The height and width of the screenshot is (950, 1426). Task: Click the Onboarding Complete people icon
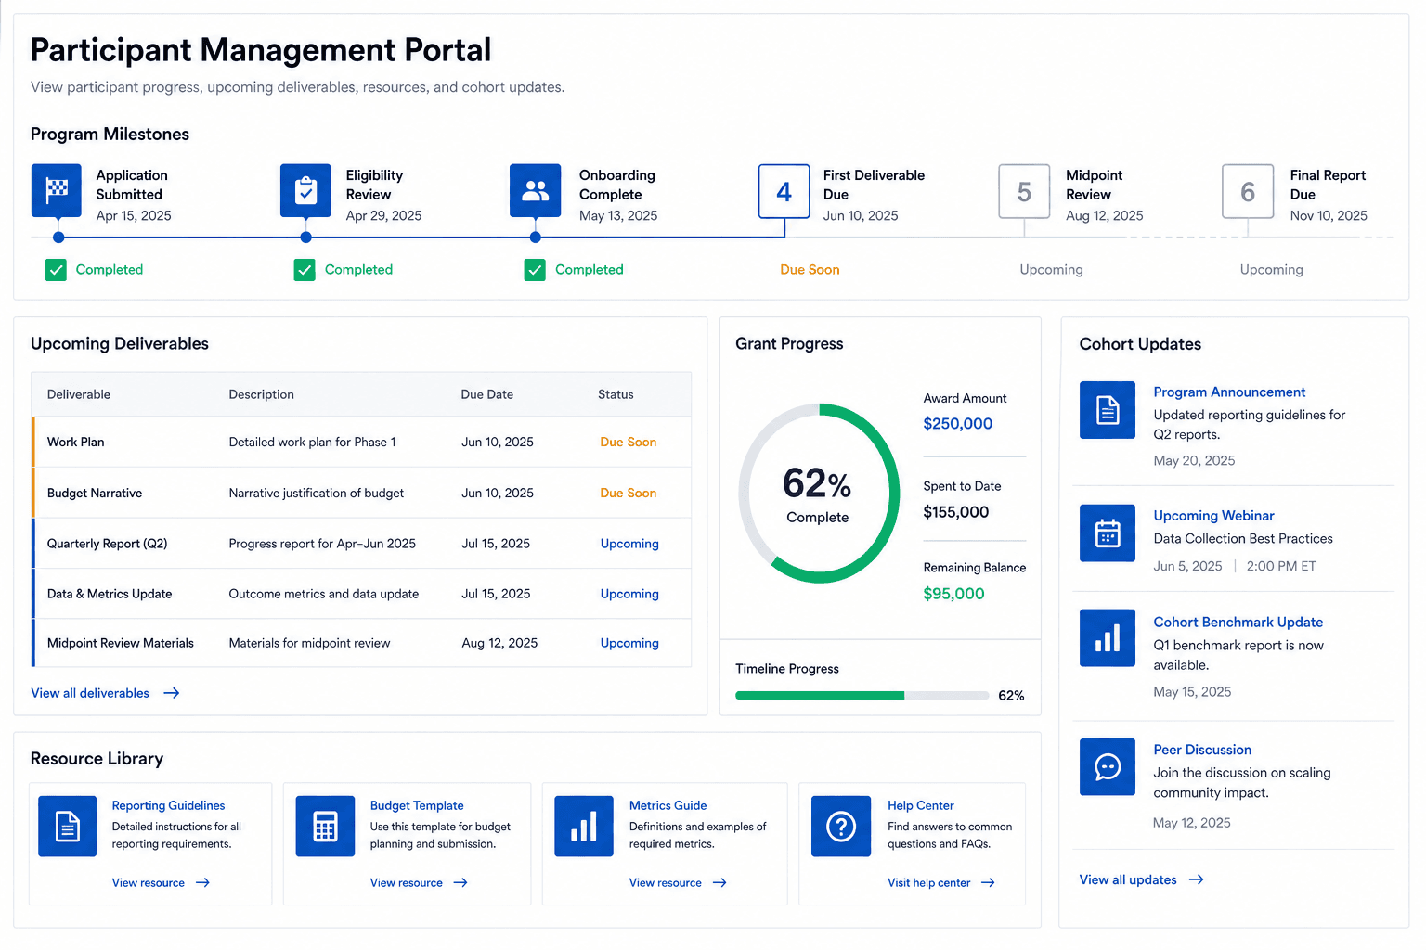pyautogui.click(x=536, y=190)
